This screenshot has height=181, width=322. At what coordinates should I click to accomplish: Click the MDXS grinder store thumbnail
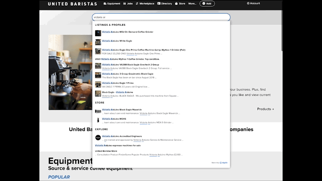pyautogui.click(x=98, y=120)
